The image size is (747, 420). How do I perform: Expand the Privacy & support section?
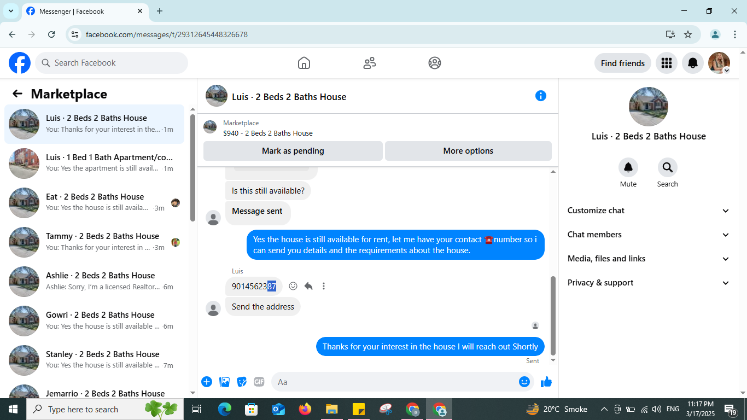pyautogui.click(x=649, y=283)
